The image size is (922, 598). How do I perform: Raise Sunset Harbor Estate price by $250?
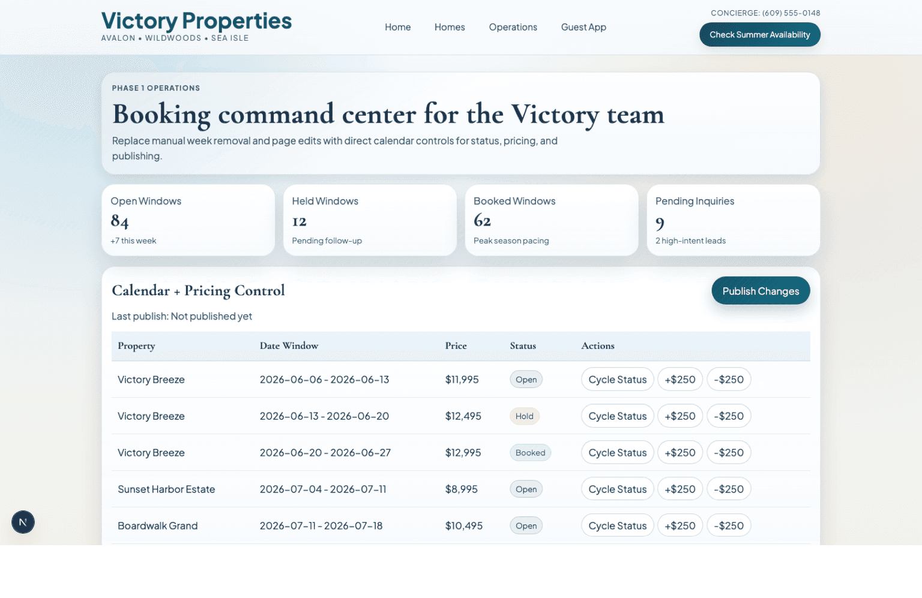tap(679, 489)
